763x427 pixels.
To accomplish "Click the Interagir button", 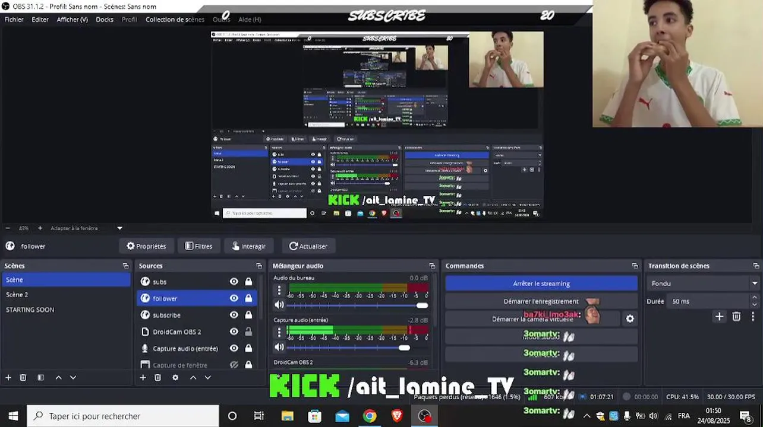I will pyautogui.click(x=248, y=246).
